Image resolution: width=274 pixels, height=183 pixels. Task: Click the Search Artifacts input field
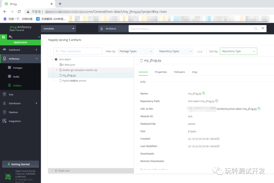(191, 29)
